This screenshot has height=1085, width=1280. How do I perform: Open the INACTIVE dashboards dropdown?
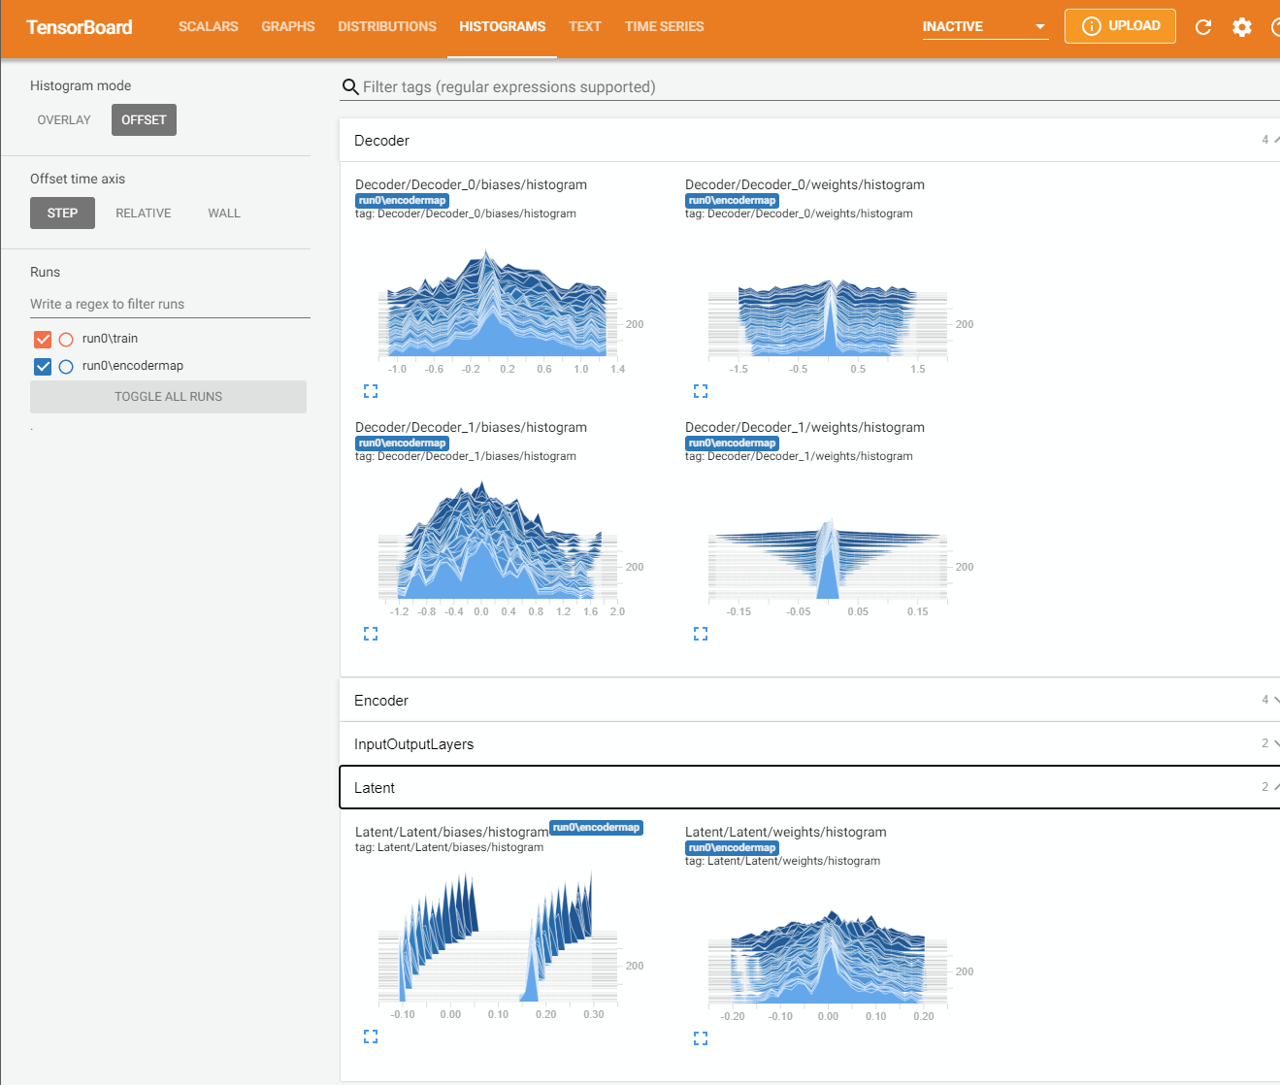tap(985, 27)
